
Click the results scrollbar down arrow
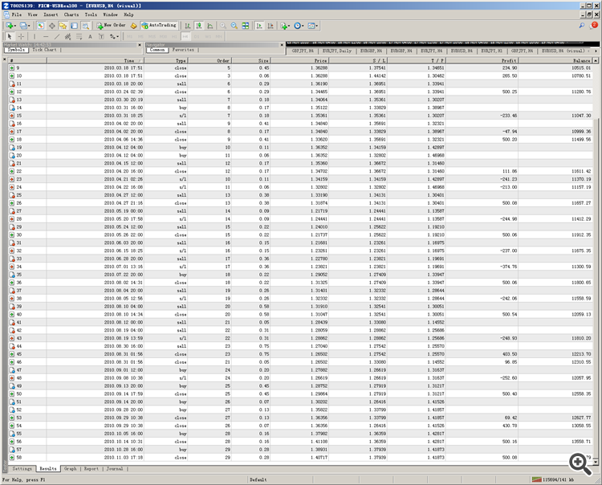596,462
